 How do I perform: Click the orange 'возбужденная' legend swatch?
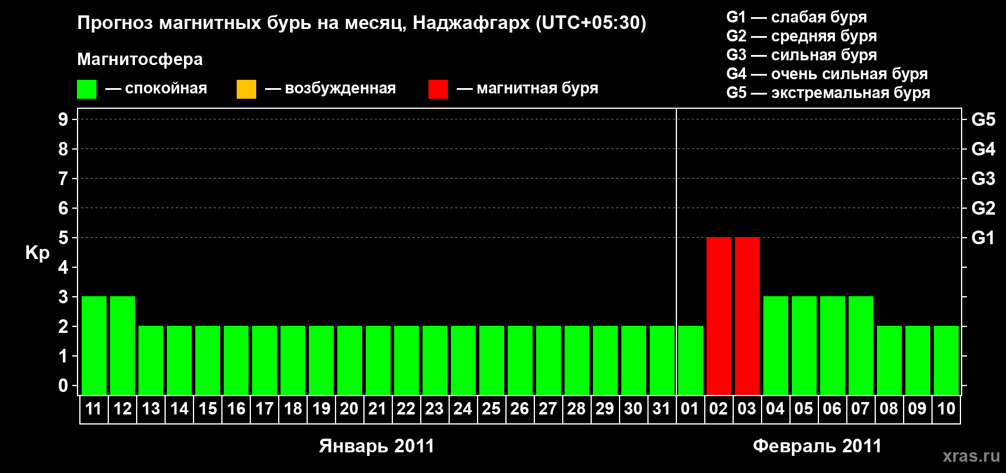point(246,89)
